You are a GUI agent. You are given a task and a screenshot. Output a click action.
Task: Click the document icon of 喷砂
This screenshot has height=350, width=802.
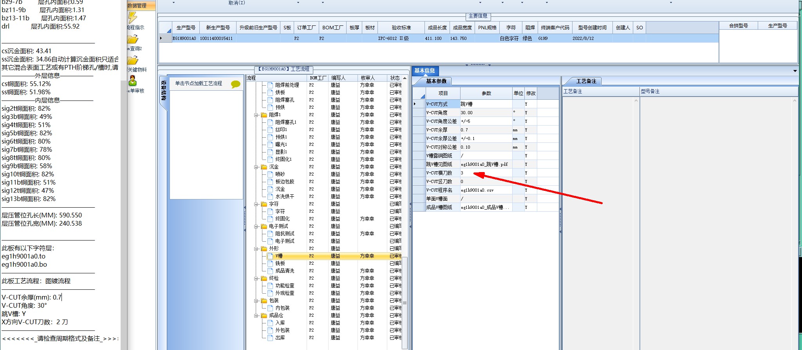click(x=270, y=174)
